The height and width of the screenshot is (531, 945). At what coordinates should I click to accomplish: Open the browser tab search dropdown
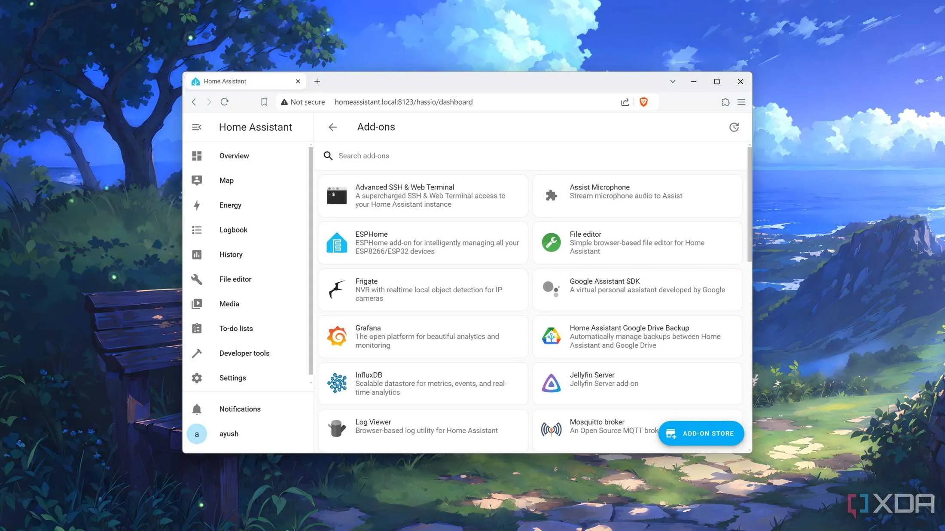(673, 81)
